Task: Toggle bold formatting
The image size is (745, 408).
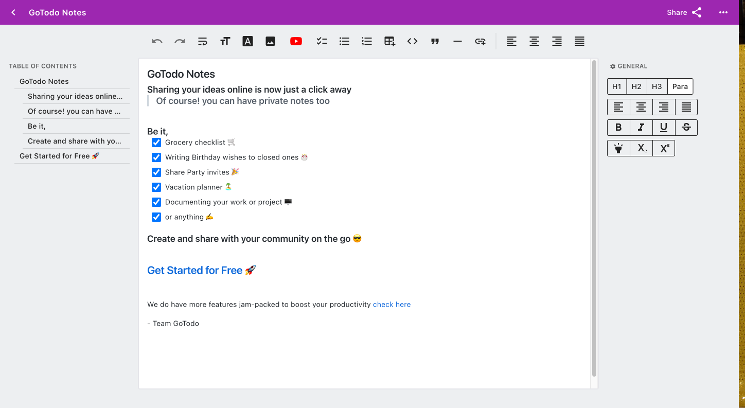Action: pos(618,128)
